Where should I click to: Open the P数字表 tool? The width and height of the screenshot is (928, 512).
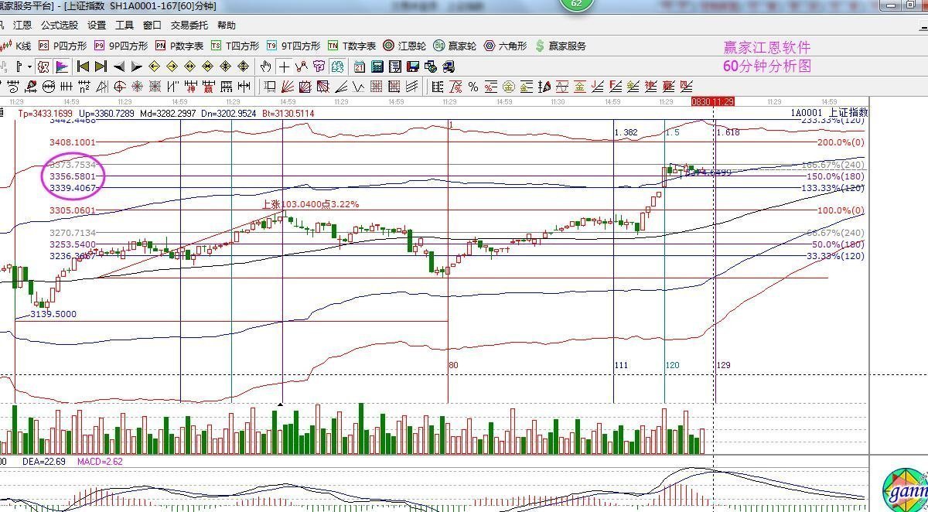tap(179, 46)
